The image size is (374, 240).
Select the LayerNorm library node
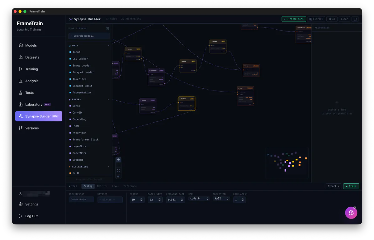coord(89,147)
